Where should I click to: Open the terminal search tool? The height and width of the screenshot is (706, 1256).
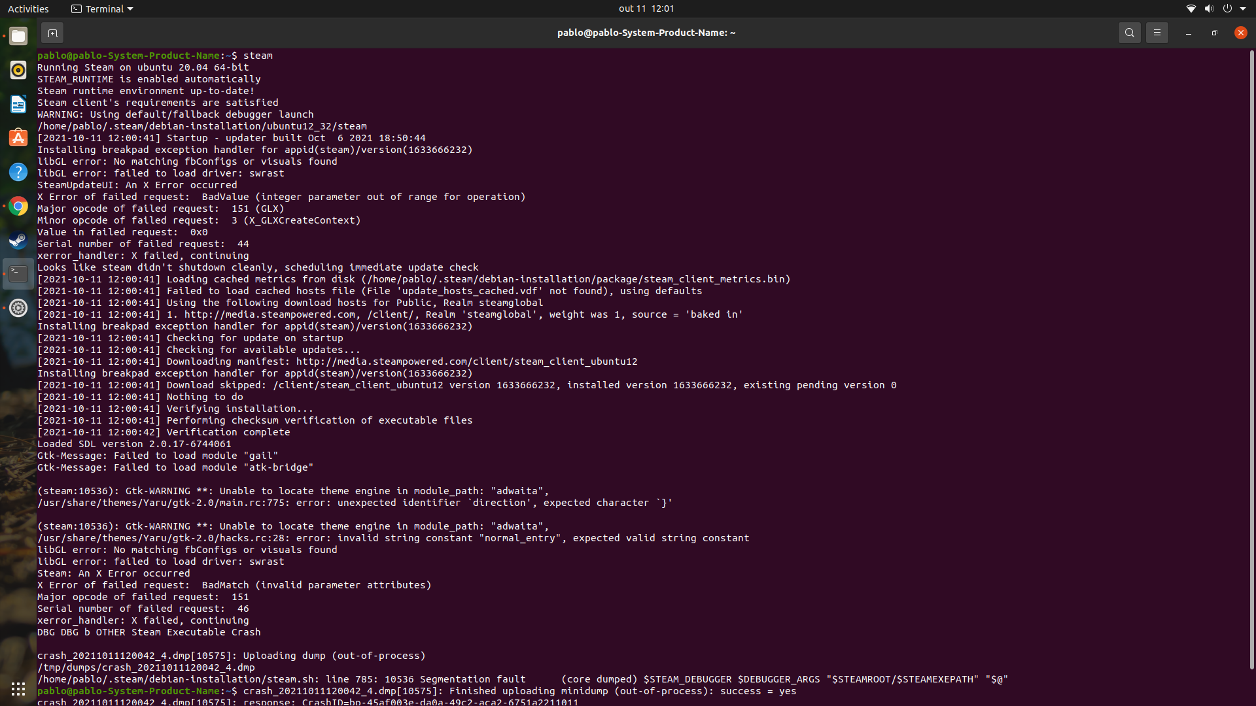(1129, 33)
